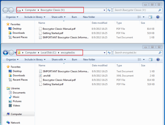Click Forward arrow in Boxcryptor Classic window
Screen dimensions: 165x125
pos(11,10)
